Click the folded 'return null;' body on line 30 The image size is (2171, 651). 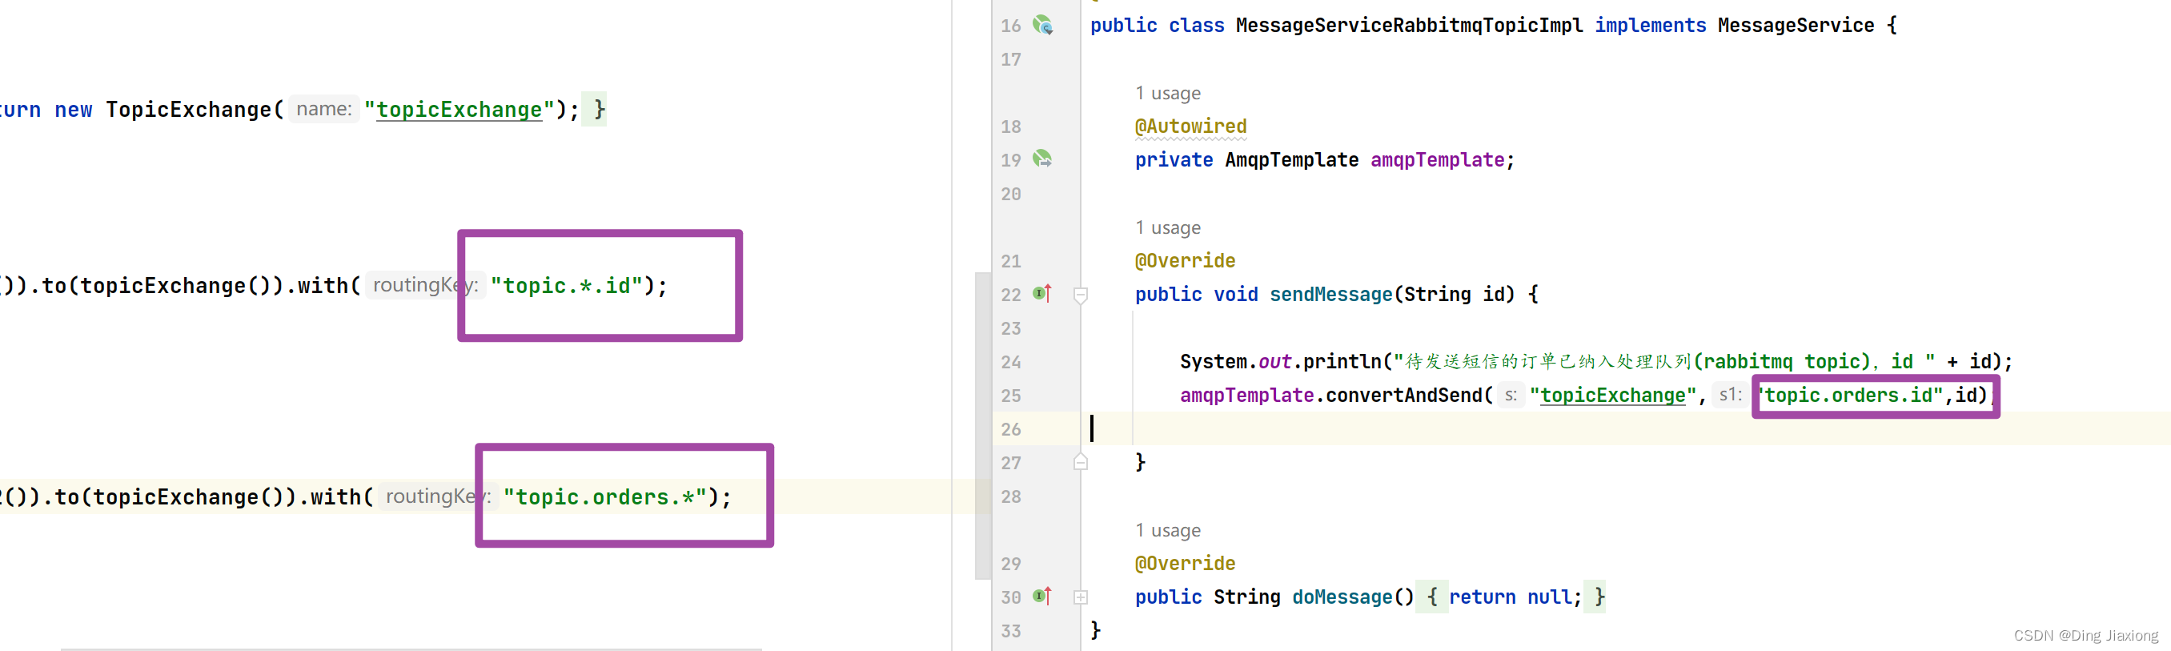click(x=1515, y=597)
